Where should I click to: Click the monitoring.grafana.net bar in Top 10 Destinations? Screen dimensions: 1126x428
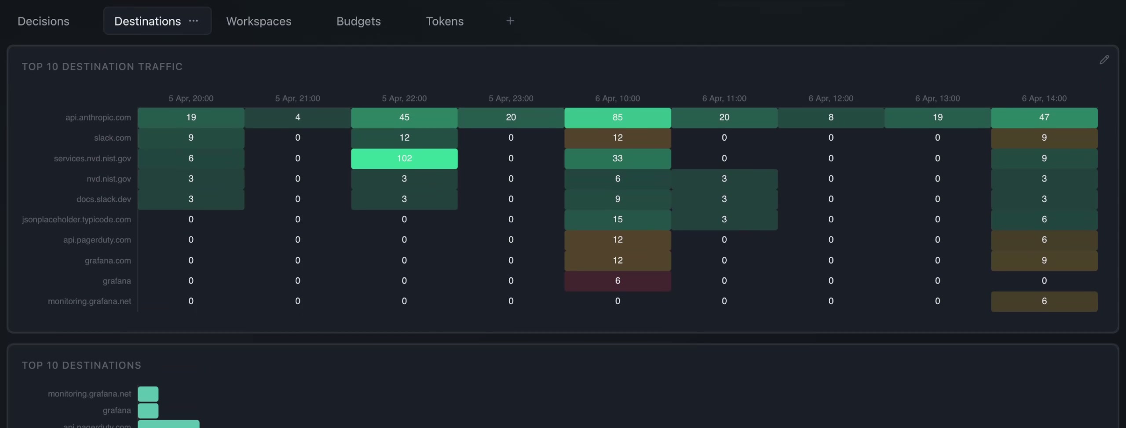point(148,394)
